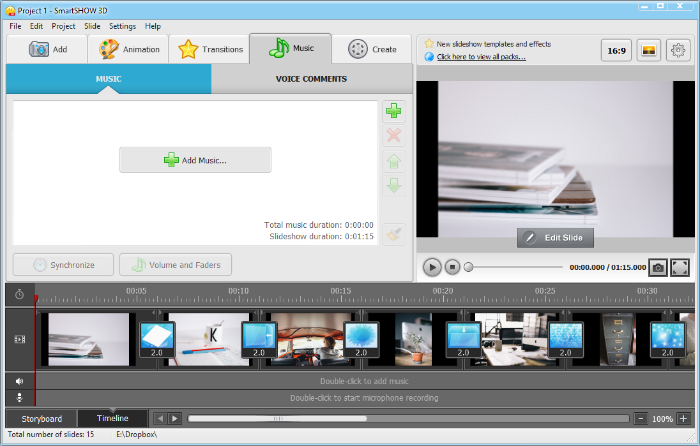Screen dimensions: 700x446
Task: Switch to Storyboard view
Action: click(x=42, y=419)
